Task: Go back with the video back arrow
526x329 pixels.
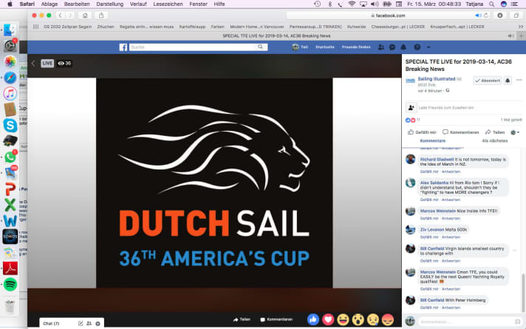Action: 33,63
